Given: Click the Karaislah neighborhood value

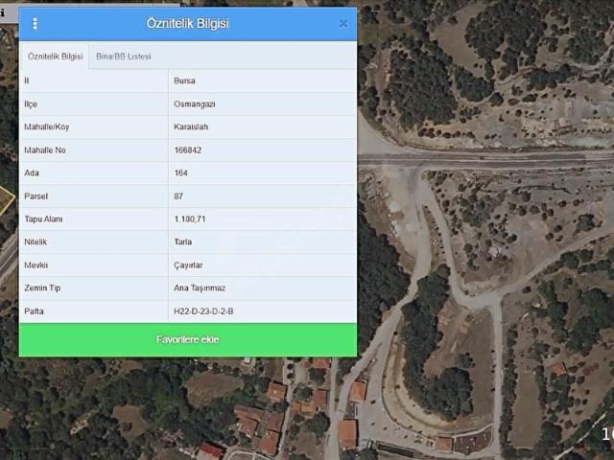Looking at the screenshot, I should pos(191,127).
